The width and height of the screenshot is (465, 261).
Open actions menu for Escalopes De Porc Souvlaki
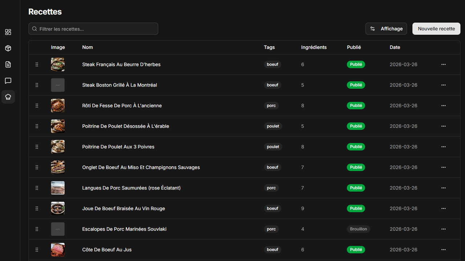443,229
